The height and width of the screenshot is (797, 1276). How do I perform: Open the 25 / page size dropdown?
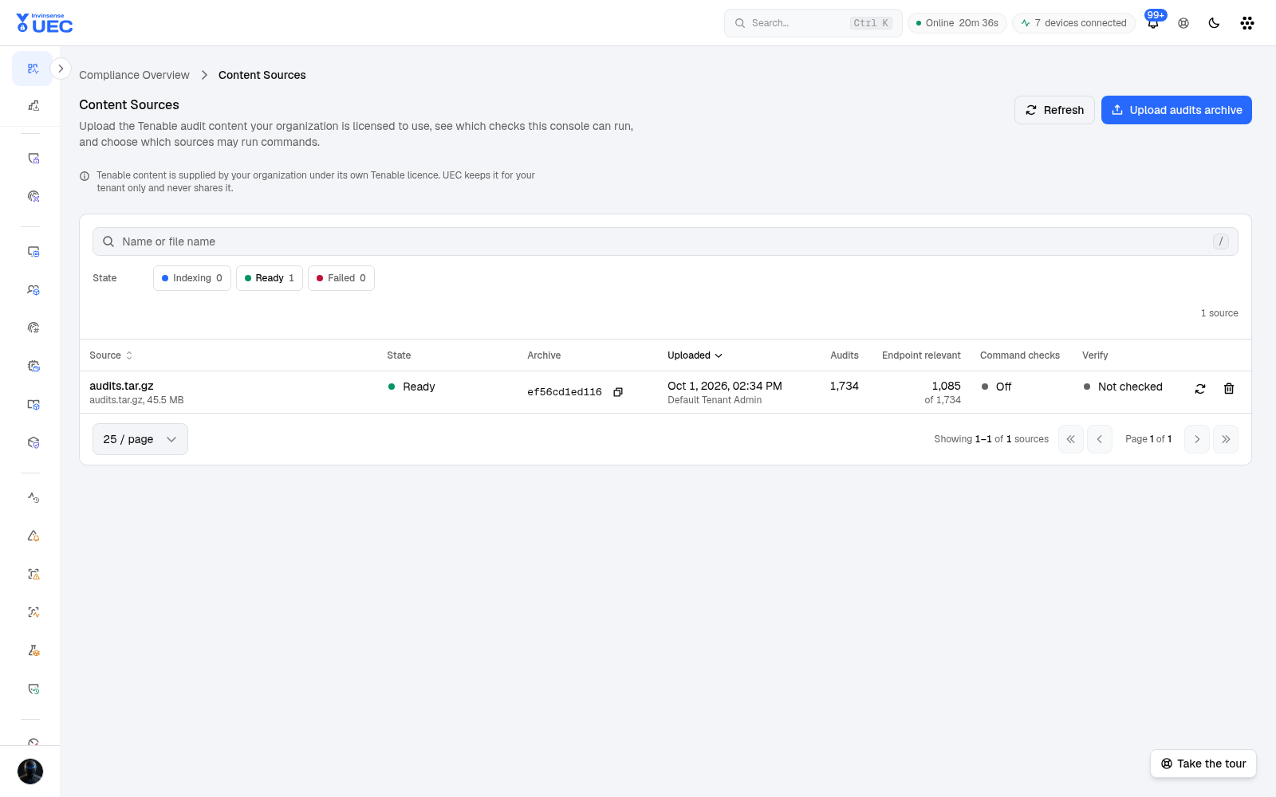pyautogui.click(x=140, y=439)
